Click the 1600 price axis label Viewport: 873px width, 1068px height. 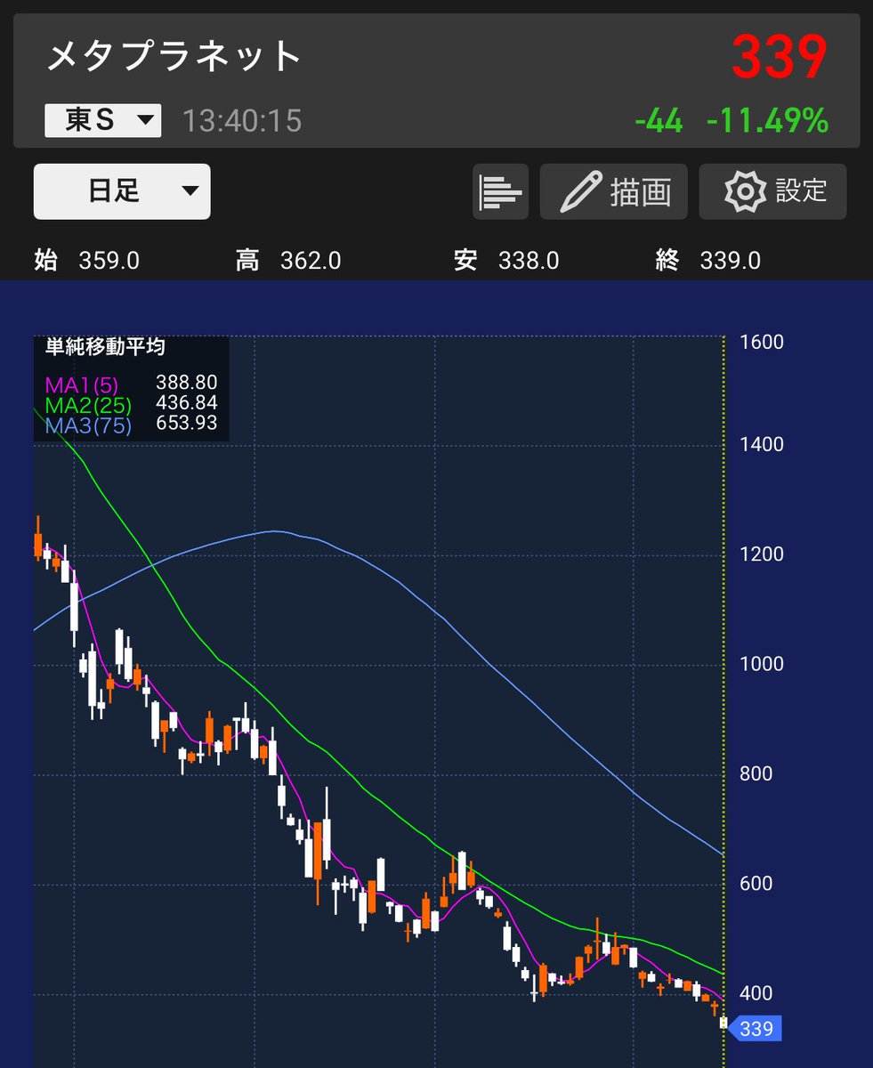[x=762, y=343]
